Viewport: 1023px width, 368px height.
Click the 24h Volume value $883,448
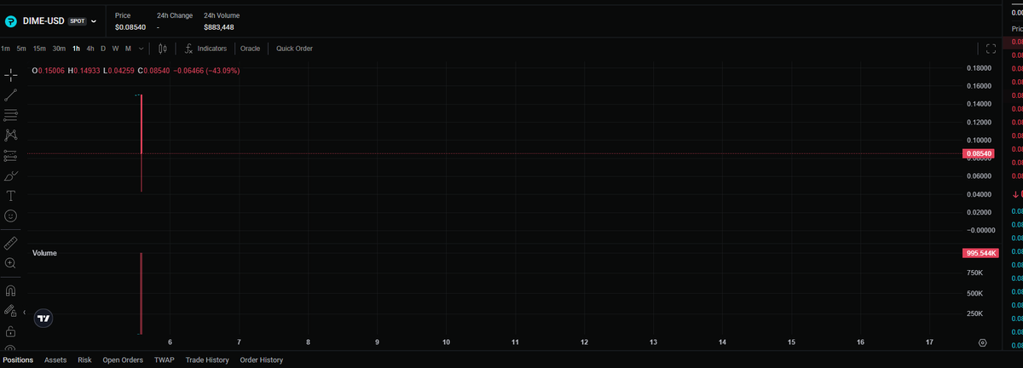(219, 27)
